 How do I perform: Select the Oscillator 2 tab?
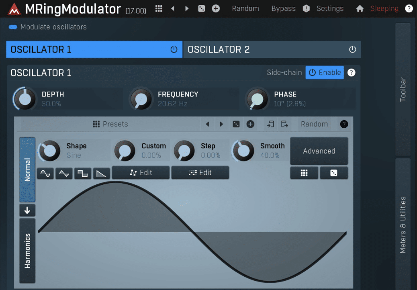pos(272,49)
